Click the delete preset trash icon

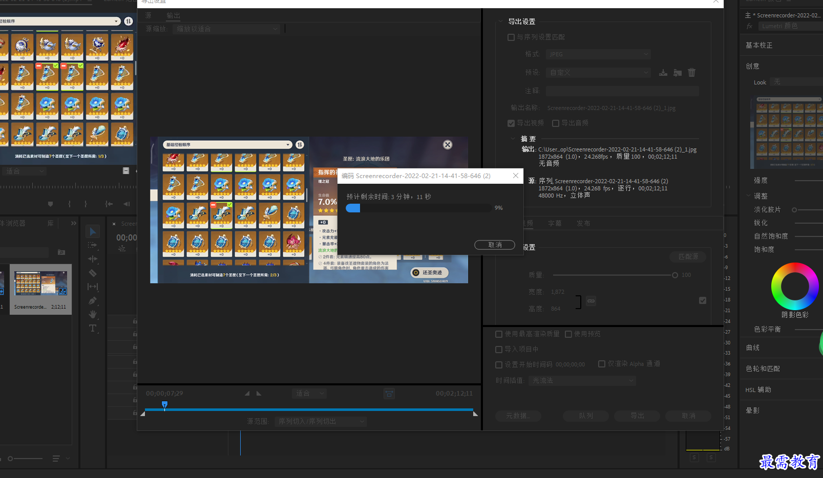pos(692,73)
